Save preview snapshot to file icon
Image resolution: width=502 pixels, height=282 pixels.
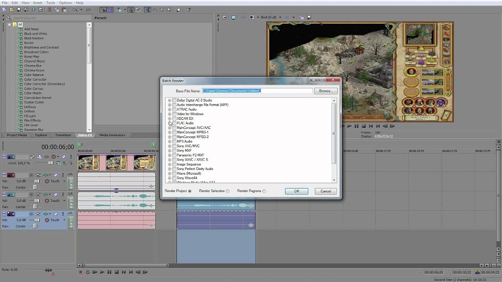pos(309,17)
